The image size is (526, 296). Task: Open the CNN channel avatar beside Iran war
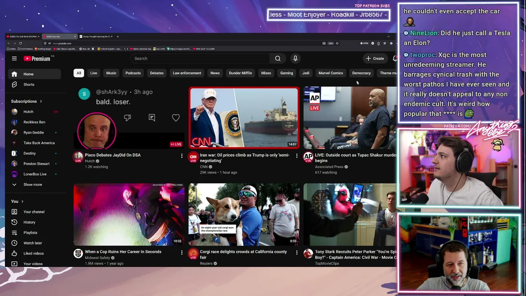coord(193,157)
